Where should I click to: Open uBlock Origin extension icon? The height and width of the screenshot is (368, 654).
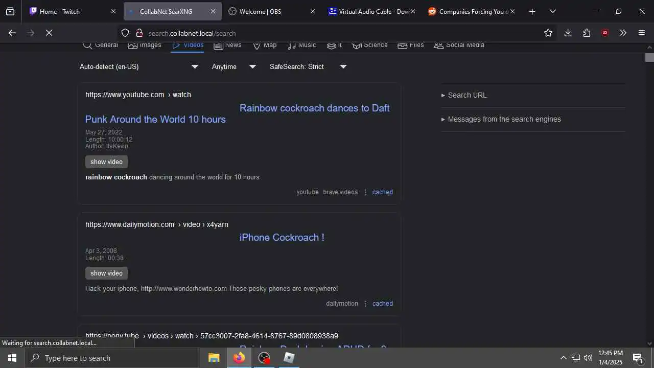click(605, 33)
